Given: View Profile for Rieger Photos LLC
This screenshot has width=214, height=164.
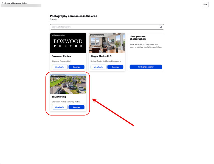Looking at the screenshot, I should [98, 67].
